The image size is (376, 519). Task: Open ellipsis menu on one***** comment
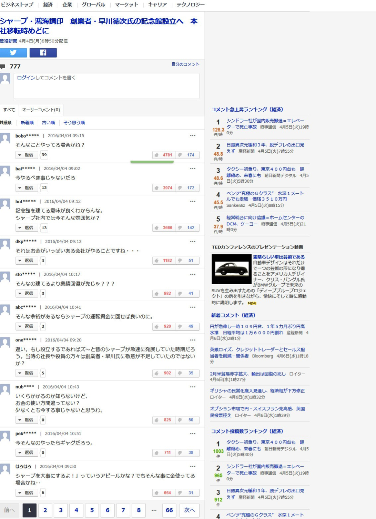click(x=193, y=340)
